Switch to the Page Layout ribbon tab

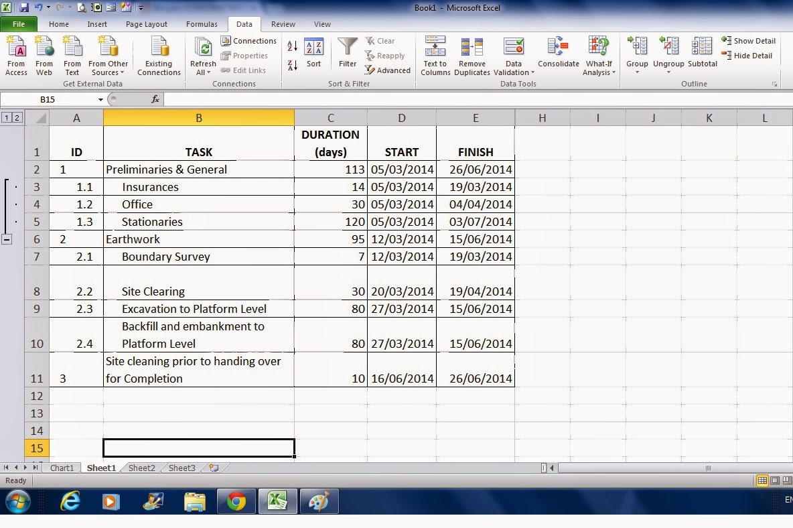[x=146, y=24]
